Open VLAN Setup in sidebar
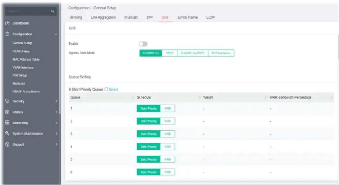 [x=21, y=51]
